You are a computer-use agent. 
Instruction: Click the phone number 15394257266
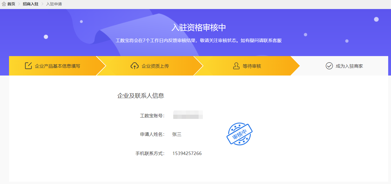pyautogui.click(x=187, y=154)
